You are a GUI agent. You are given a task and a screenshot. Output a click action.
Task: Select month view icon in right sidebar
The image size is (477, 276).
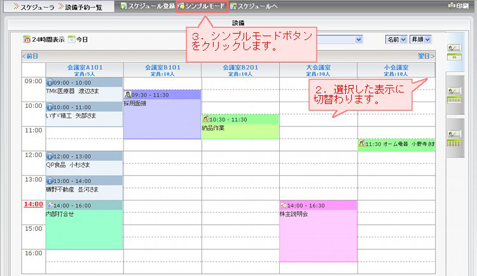tap(454, 139)
